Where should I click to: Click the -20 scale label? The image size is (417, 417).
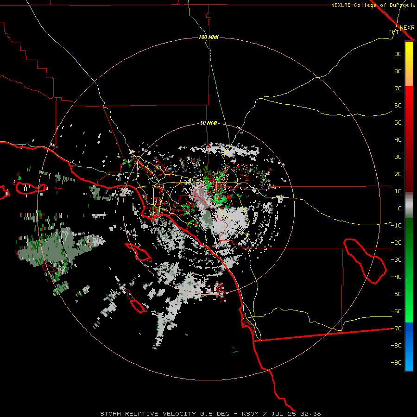click(396, 242)
